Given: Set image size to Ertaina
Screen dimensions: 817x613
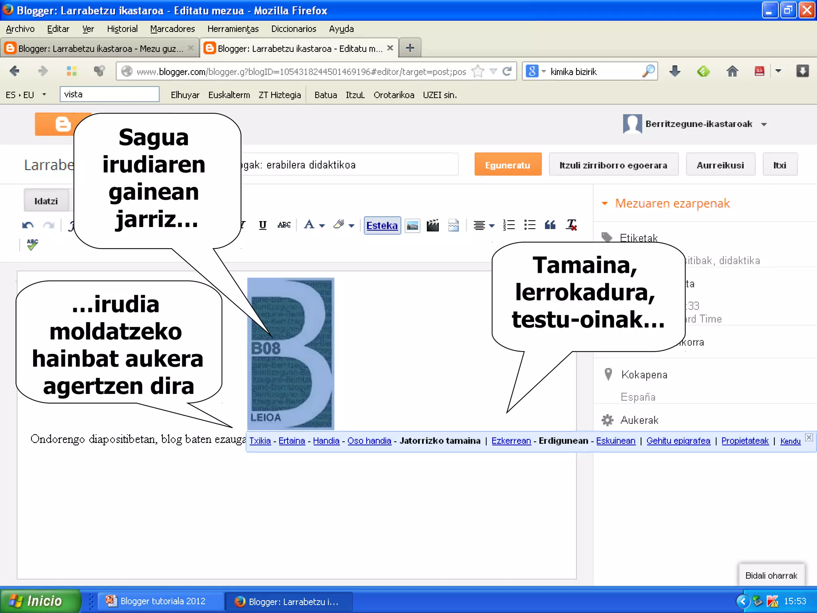Looking at the screenshot, I should (x=292, y=441).
